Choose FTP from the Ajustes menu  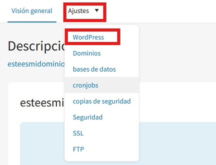[78, 149]
